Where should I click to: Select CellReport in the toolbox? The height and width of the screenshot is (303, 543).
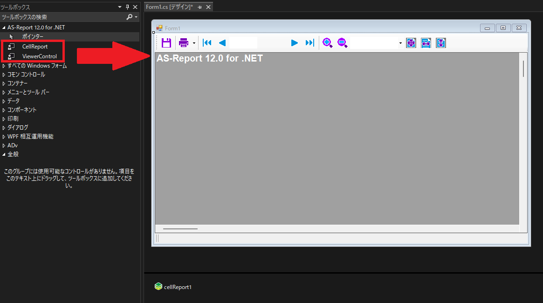(35, 47)
